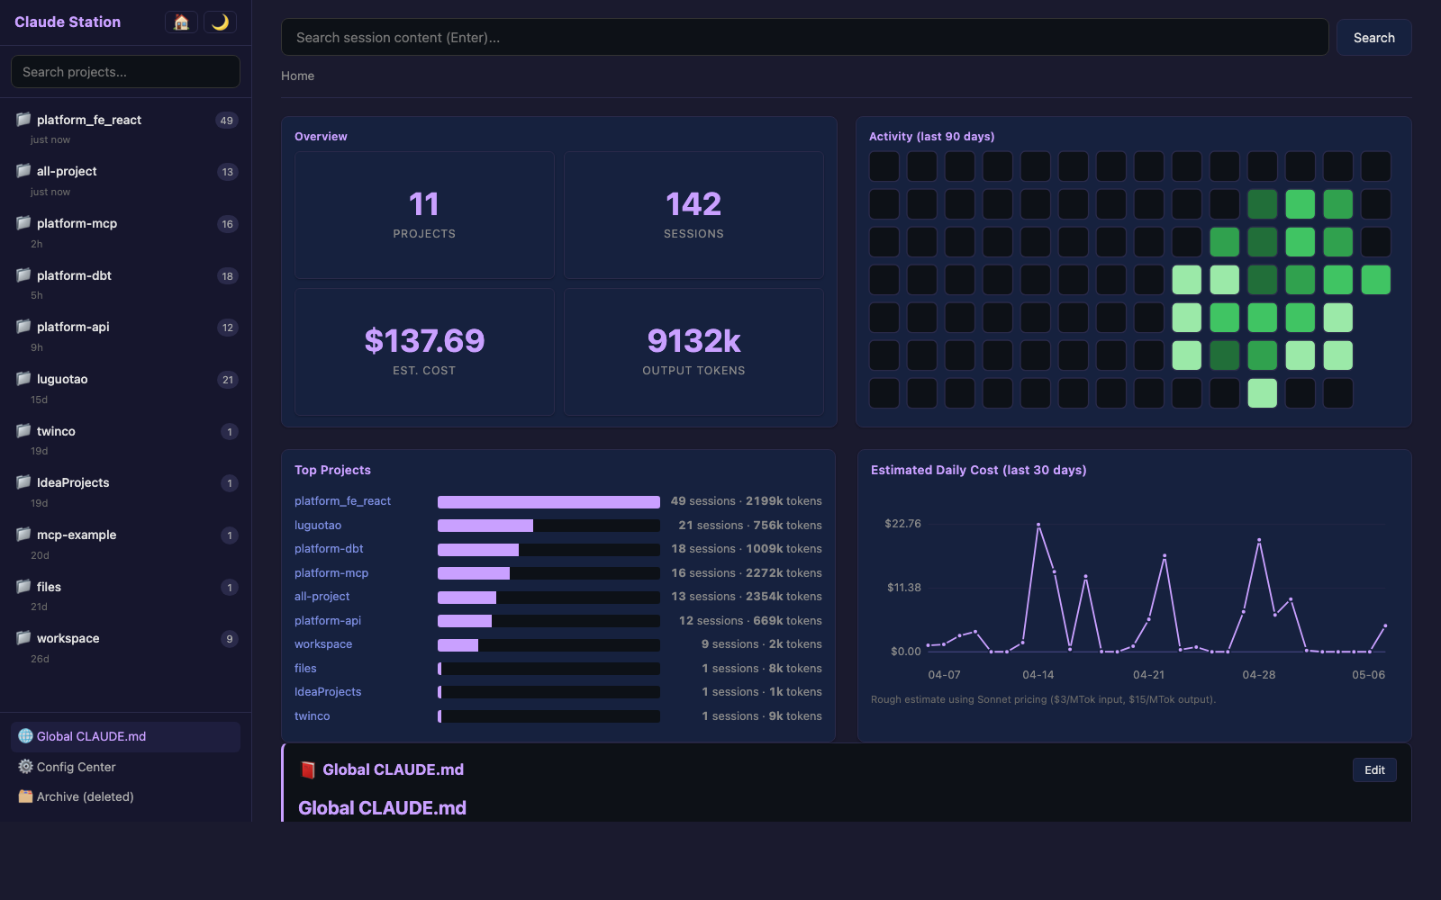Click the 05-06 date label on chart
Viewport: 1441px width, 900px height.
tap(1368, 675)
